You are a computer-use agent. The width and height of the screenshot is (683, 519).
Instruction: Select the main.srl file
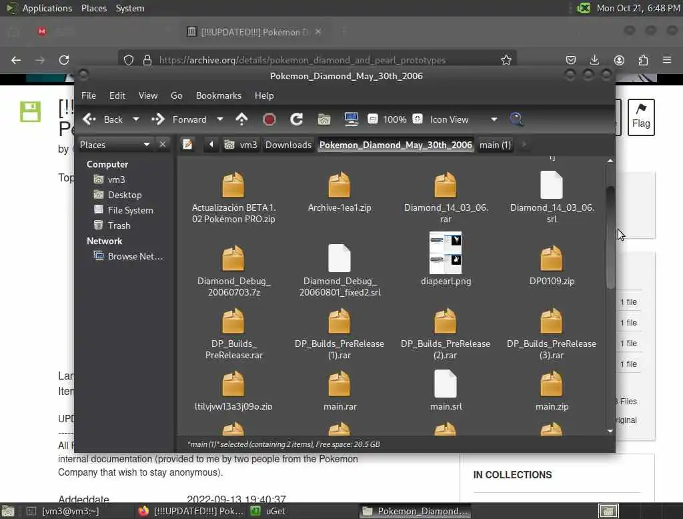coord(446,391)
